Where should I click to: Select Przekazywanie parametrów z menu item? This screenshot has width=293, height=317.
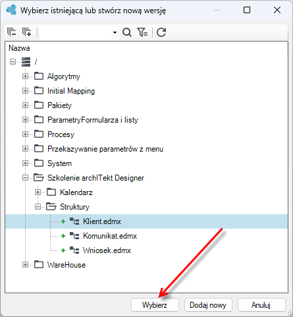tap(105, 149)
